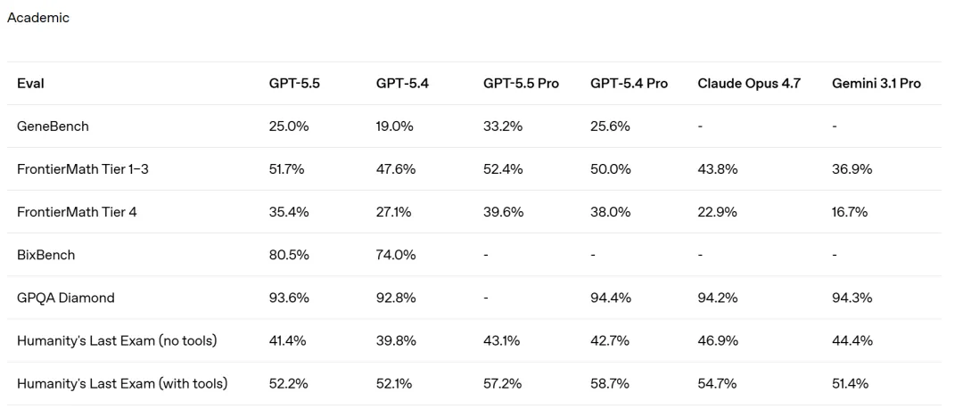Viewport: 963px width, 417px height.
Task: Click the 80.5% BixBench score cell
Action: coord(289,255)
